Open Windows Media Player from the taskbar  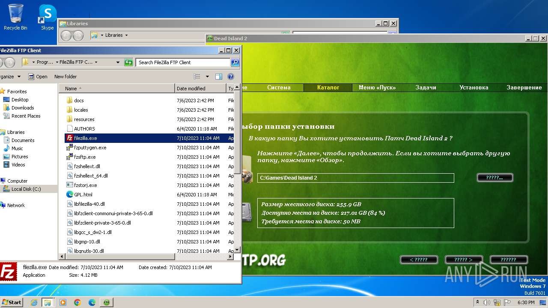(63, 302)
